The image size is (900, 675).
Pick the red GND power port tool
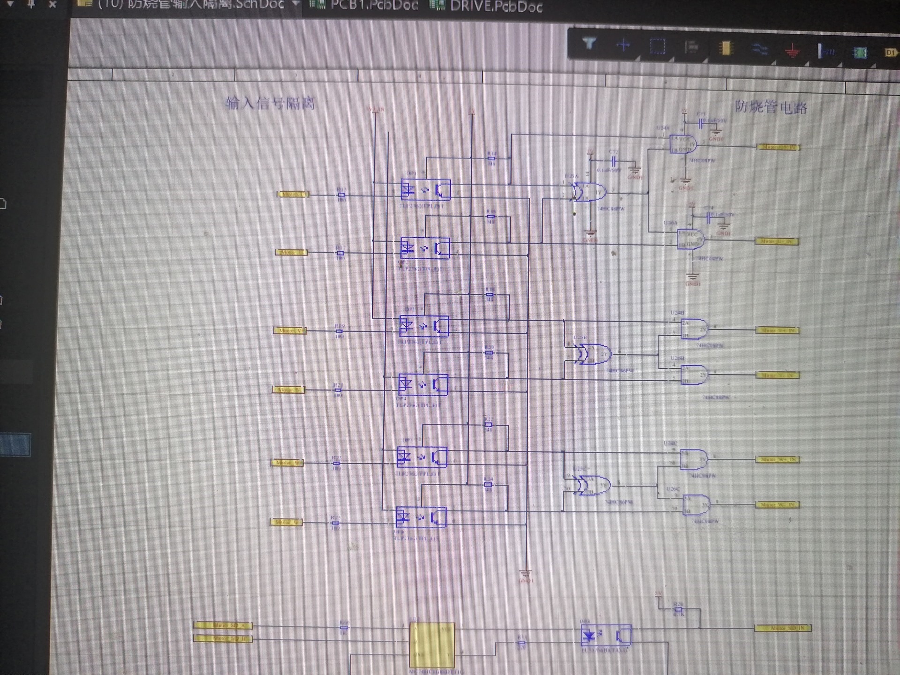tap(792, 51)
